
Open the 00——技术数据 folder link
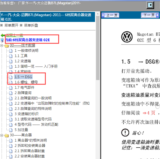coord(23,45)
